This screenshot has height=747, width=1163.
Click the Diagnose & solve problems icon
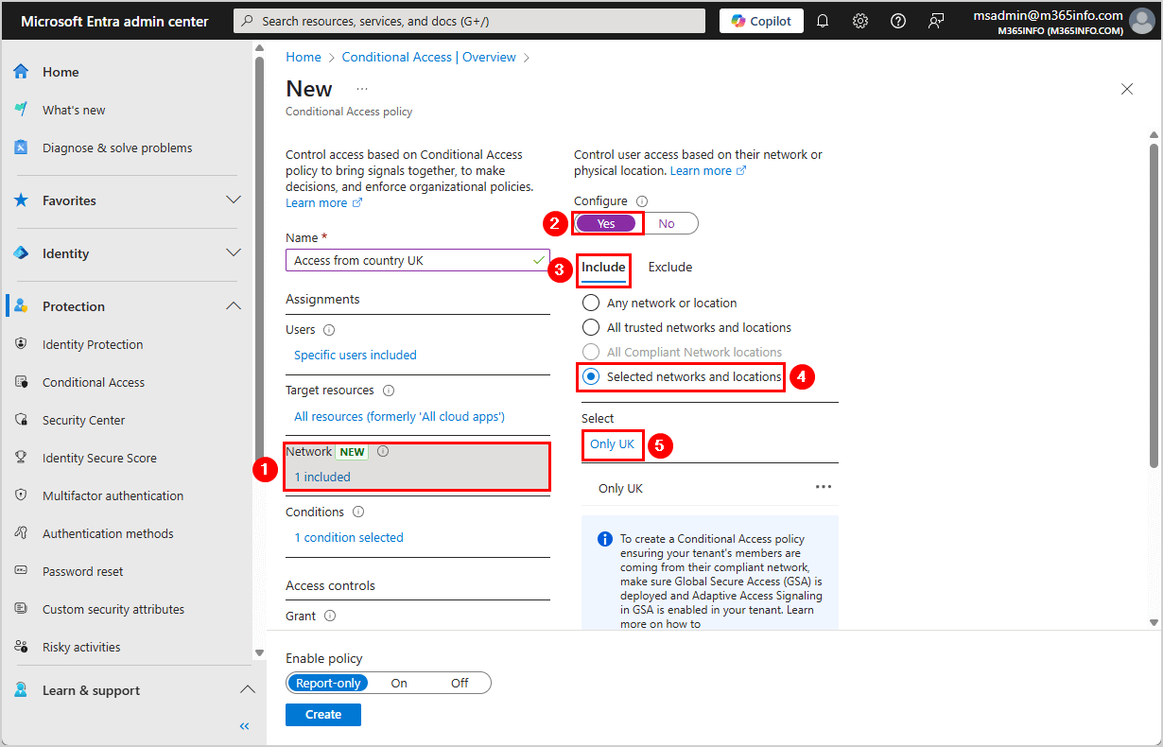21,148
